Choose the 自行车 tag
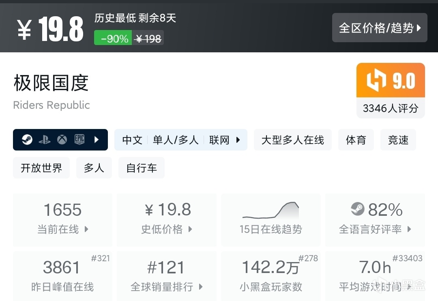 (142, 168)
